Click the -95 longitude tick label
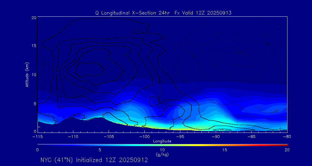 pyautogui.click(x=180, y=136)
